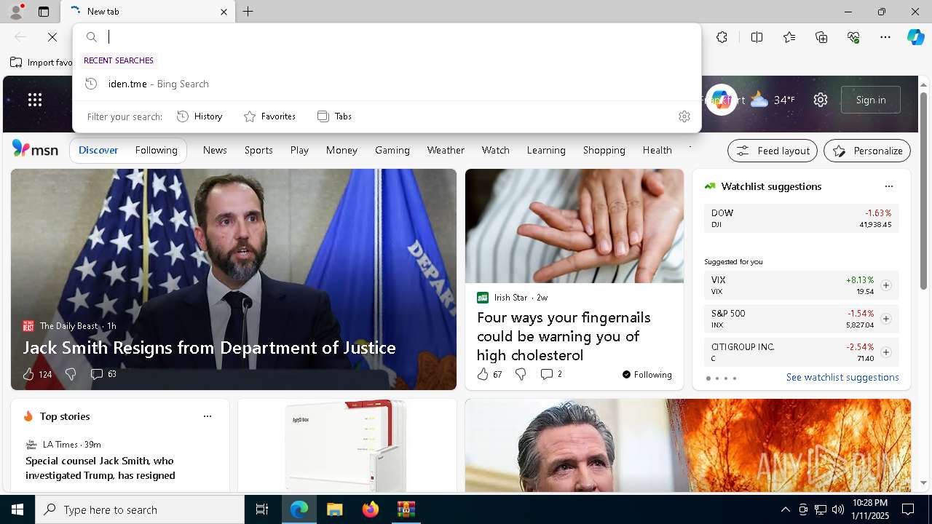The image size is (932, 524).
Task: Open the News category
Action: [x=215, y=150]
